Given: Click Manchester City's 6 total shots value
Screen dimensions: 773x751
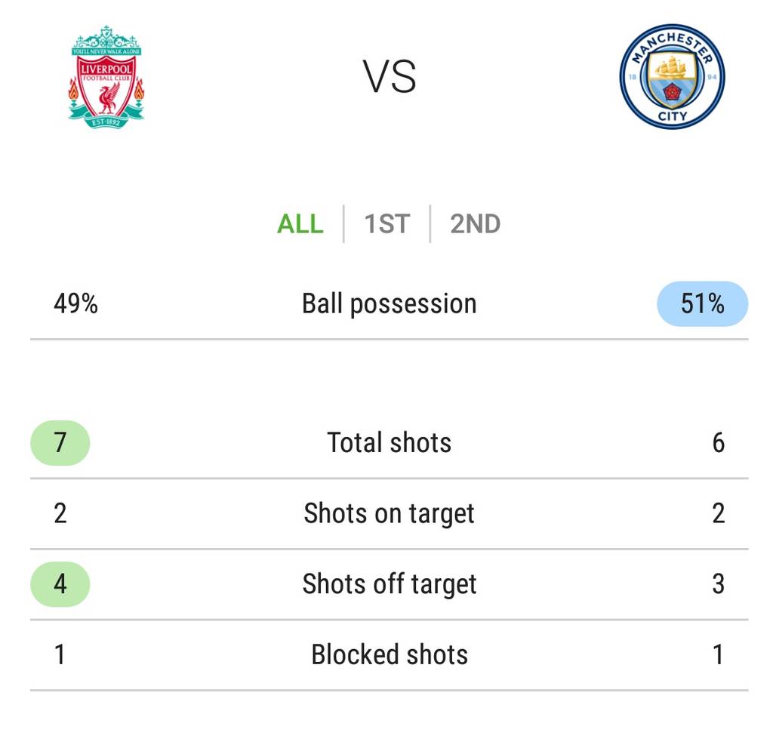Looking at the screenshot, I should 718,442.
